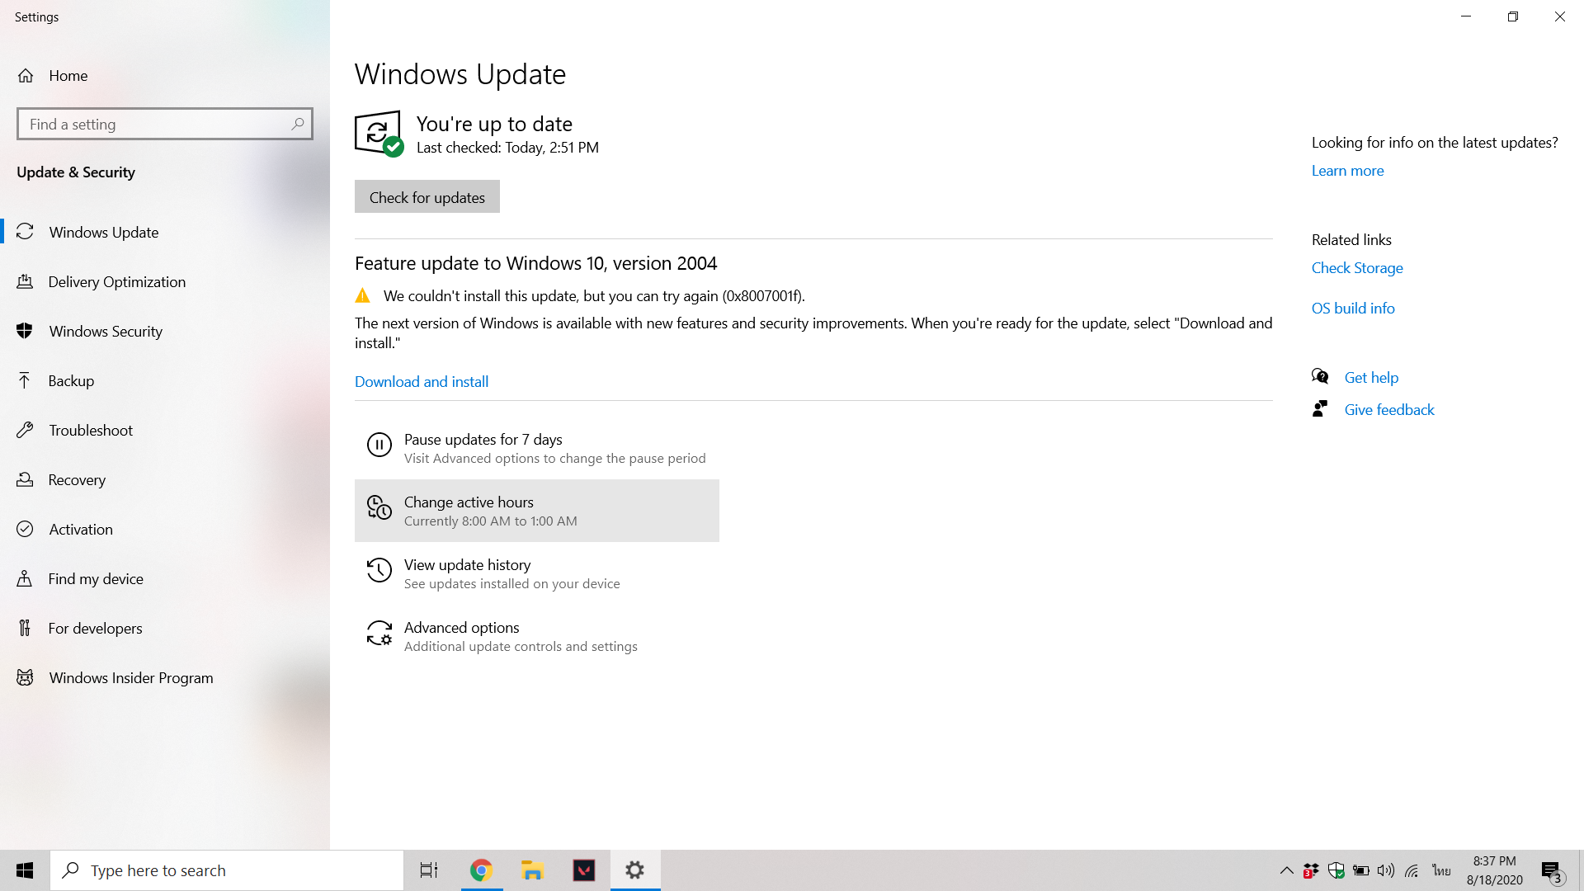Click the Wi-Fi network tray icon
The width and height of the screenshot is (1584, 891).
click(x=1412, y=870)
